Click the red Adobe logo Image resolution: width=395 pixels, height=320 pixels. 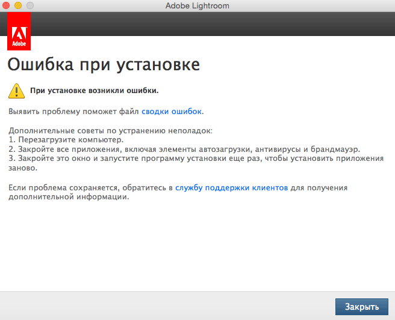point(19,31)
